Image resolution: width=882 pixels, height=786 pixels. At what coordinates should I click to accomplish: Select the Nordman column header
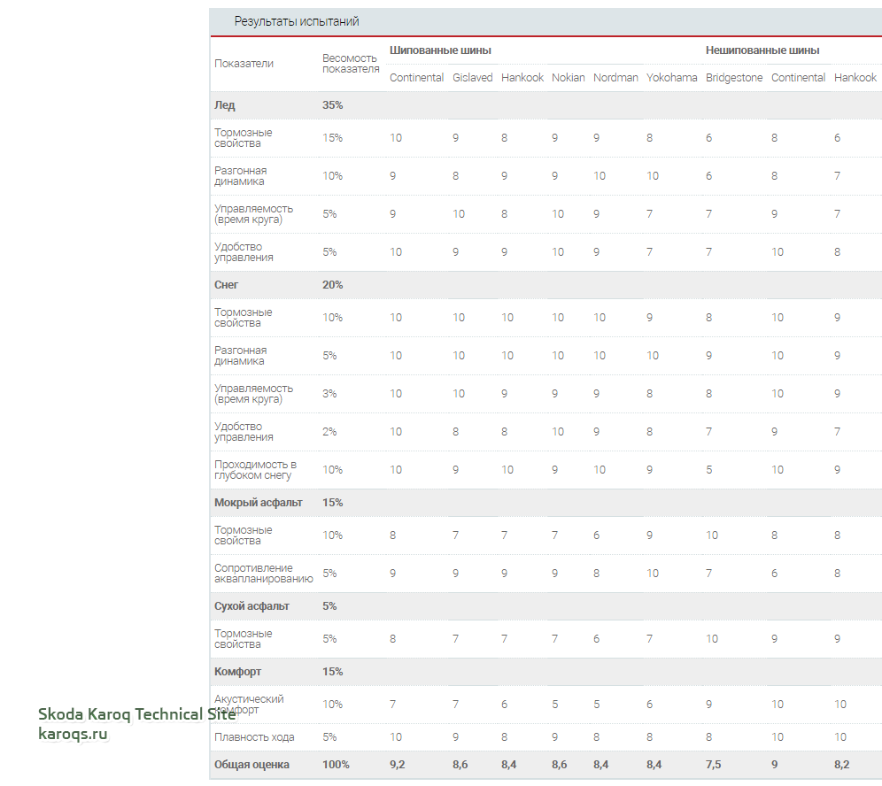point(615,78)
